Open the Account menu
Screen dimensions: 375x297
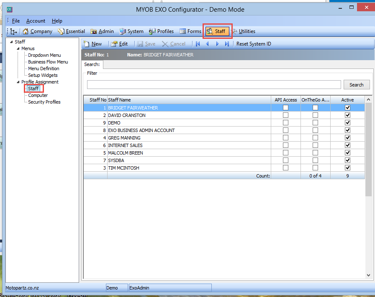(x=36, y=21)
